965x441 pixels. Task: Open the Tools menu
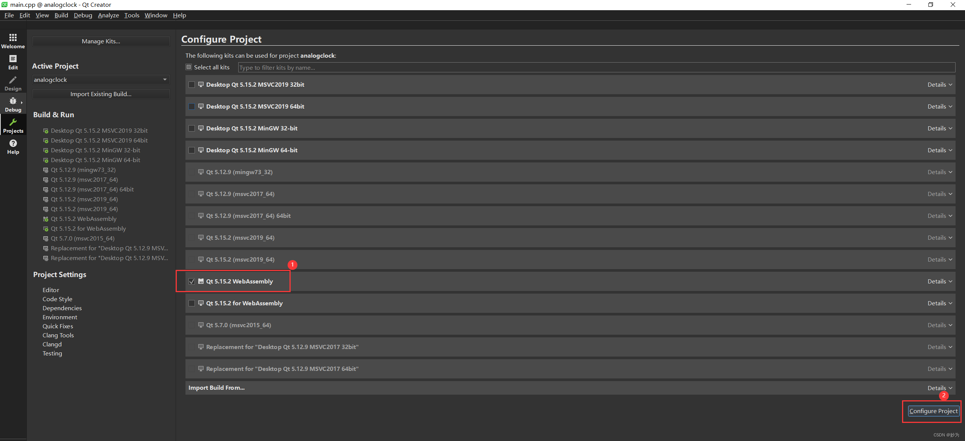click(132, 15)
